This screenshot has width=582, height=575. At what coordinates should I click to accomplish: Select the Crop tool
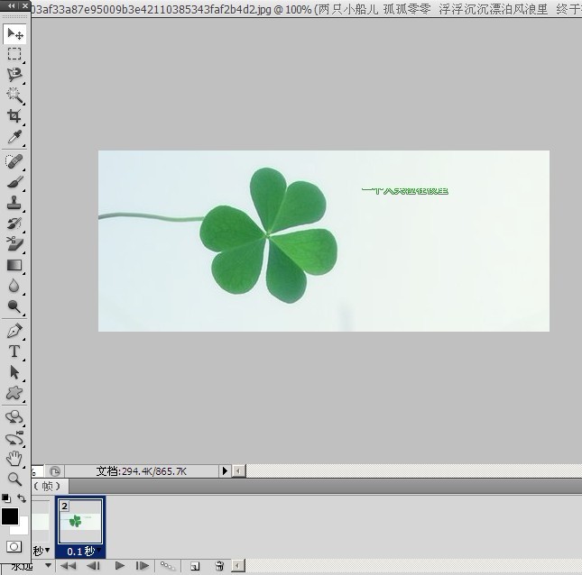[14, 116]
